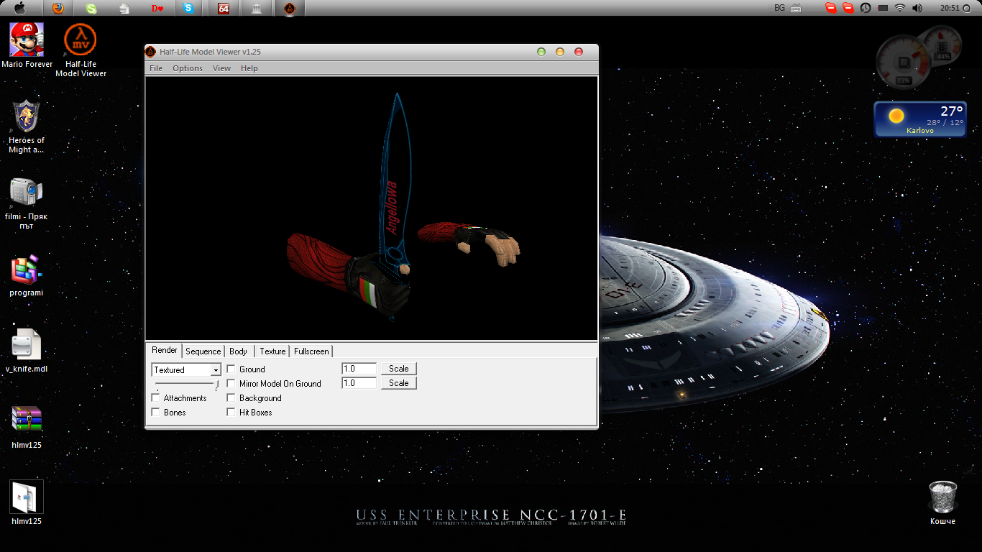Click the BG language indicator
This screenshot has height=552, width=982.
coord(779,8)
